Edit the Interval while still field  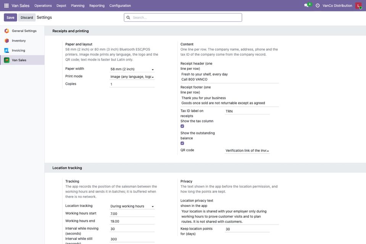[x=132, y=239]
